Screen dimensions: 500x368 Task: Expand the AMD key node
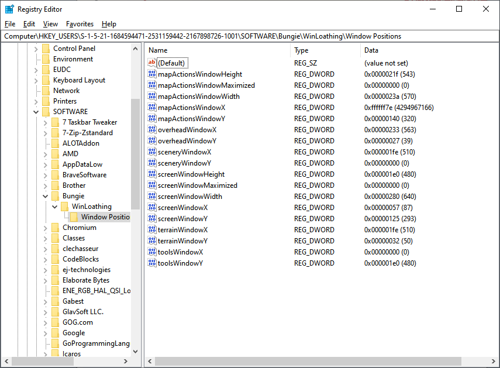(x=45, y=154)
